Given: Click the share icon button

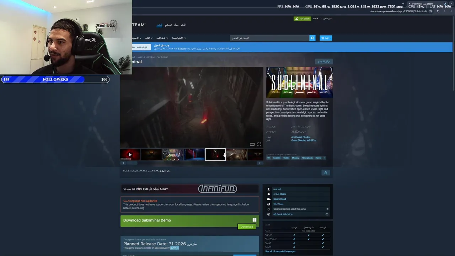Looking at the screenshot, I should [326, 173].
